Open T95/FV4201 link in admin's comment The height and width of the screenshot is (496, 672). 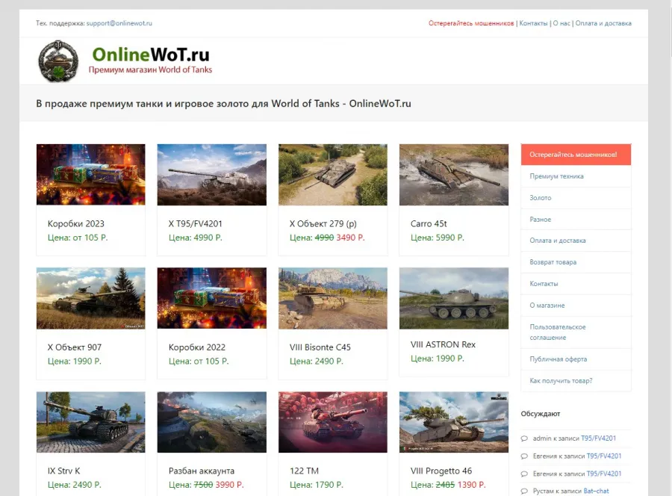pyautogui.click(x=598, y=438)
